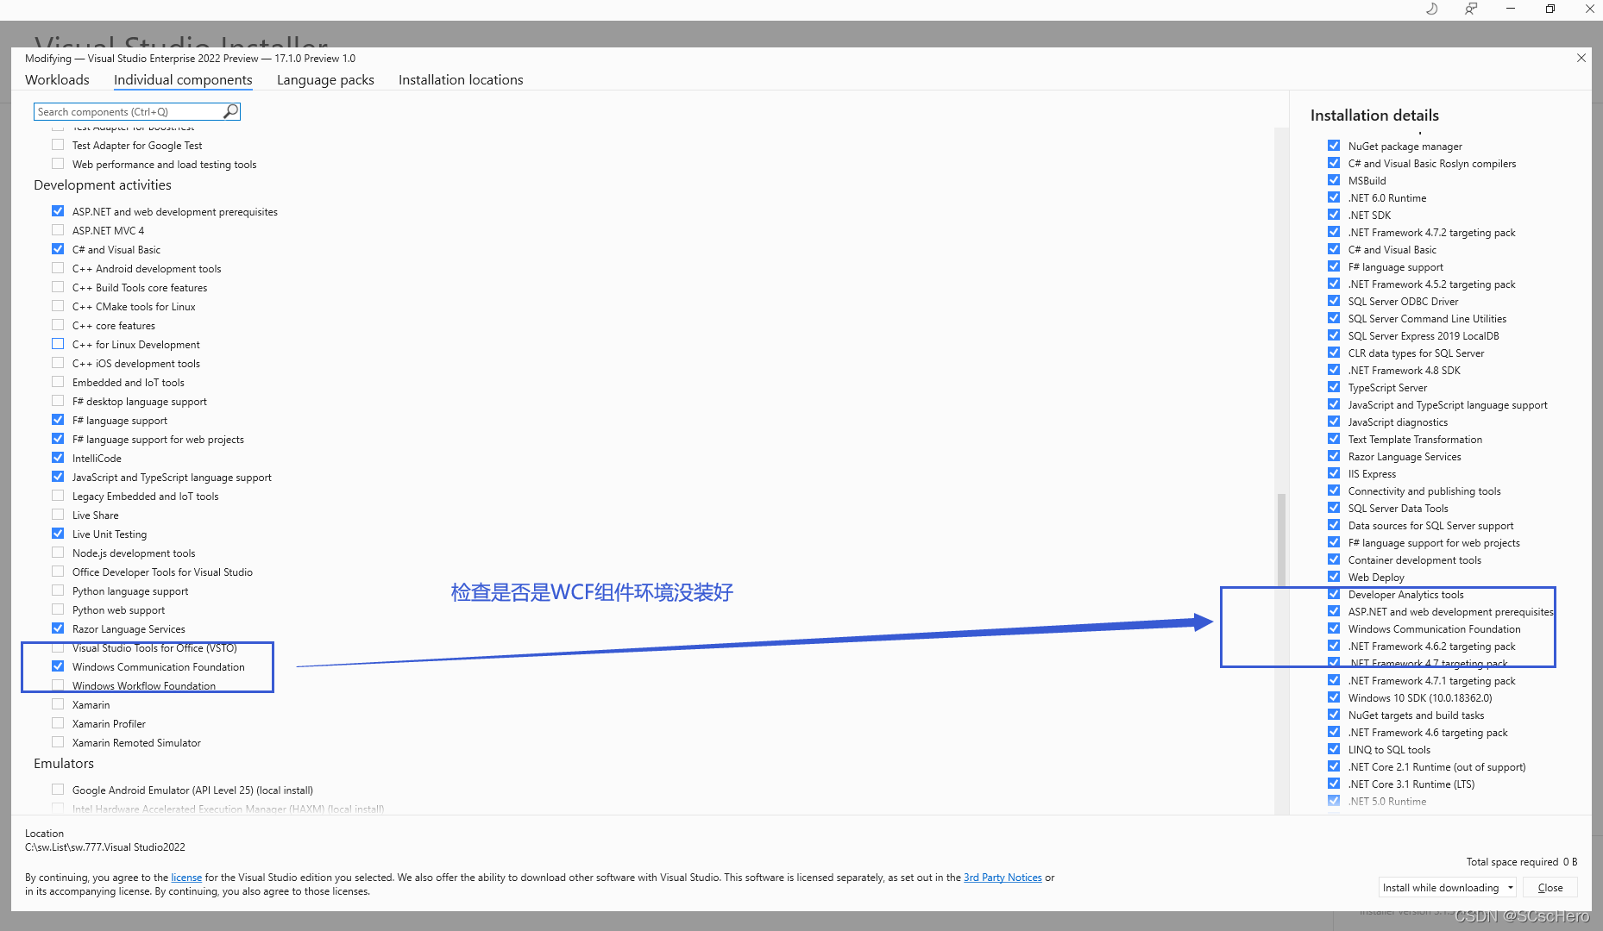Check C++ Build Tools core features
The width and height of the screenshot is (1603, 931).
58,287
